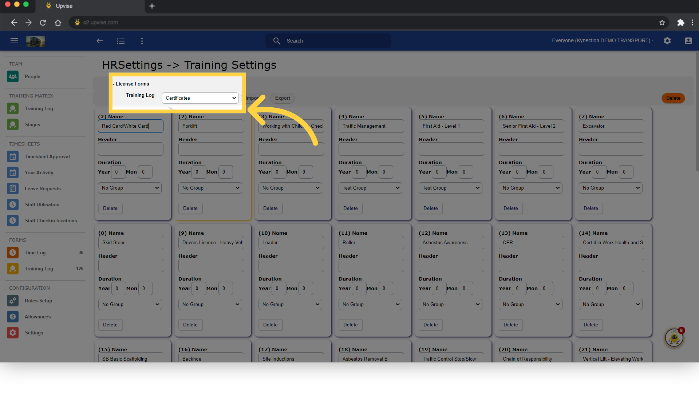
Task: Select the Roles Setup icon under Configuration
Action: click(x=13, y=301)
